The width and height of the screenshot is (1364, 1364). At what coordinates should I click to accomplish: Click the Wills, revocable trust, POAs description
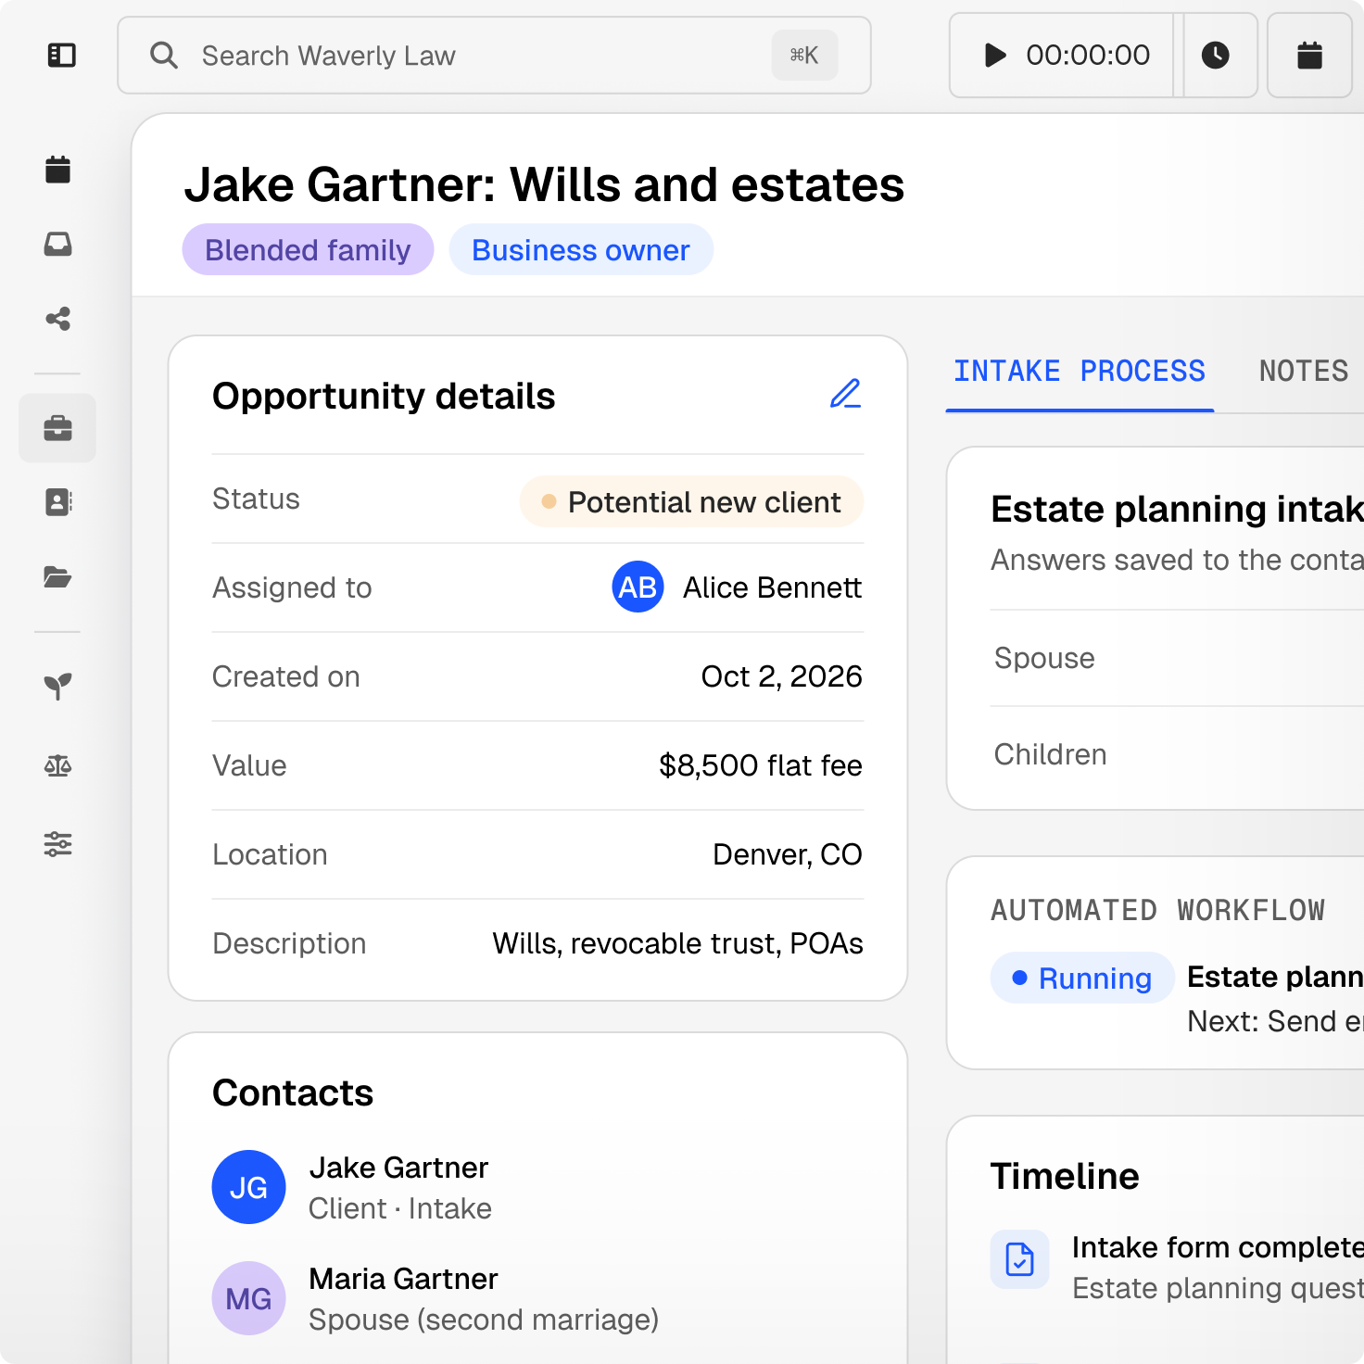[x=677, y=943]
